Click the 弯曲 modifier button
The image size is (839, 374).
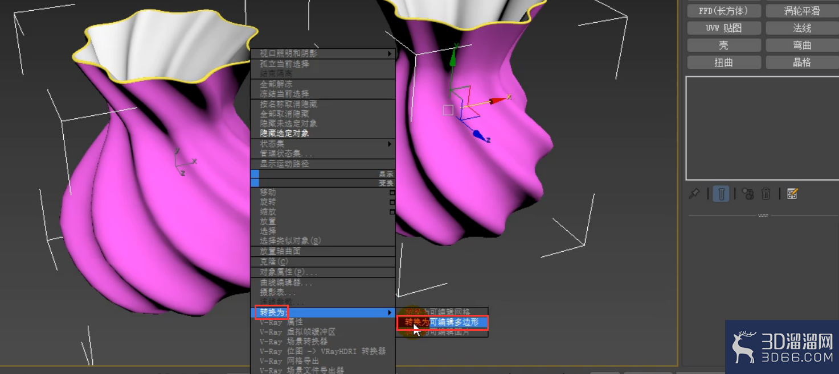(x=802, y=45)
